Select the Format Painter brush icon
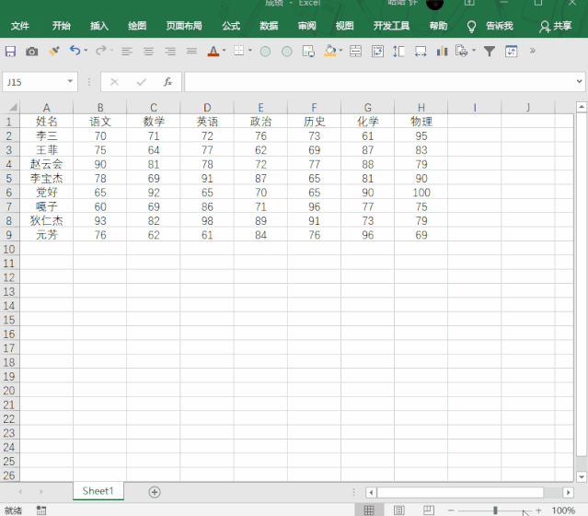Screen dimensions: 588x516 pyautogui.click(x=54, y=51)
